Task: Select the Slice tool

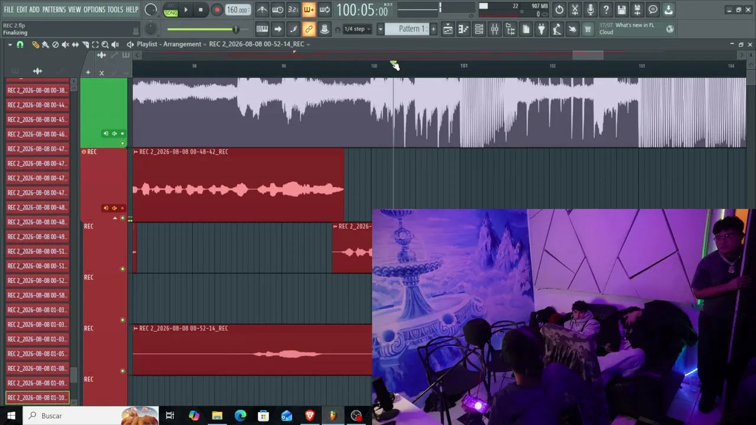Action: point(85,44)
